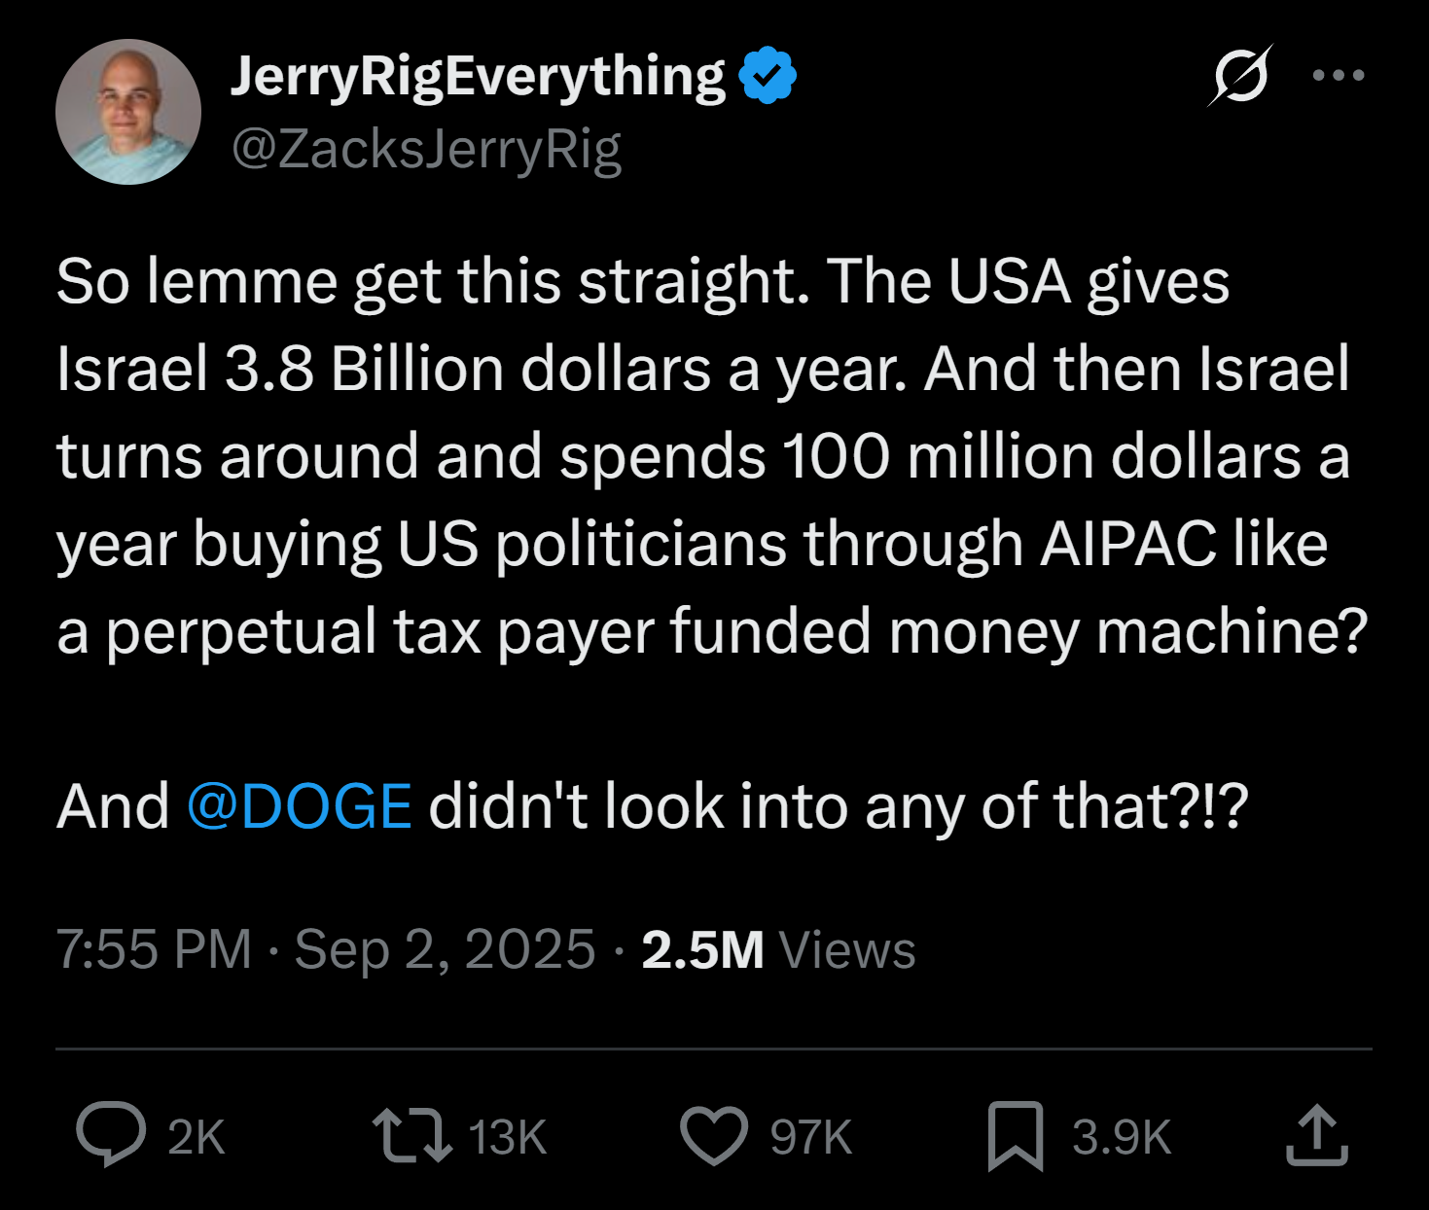This screenshot has height=1210, width=1429.
Task: Click the blue verified checkmark badge
Action: pyautogui.click(x=768, y=75)
